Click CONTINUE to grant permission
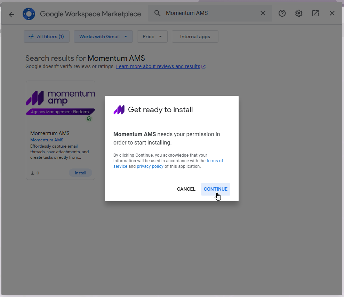Image resolution: width=344 pixels, height=297 pixels. [x=215, y=189]
